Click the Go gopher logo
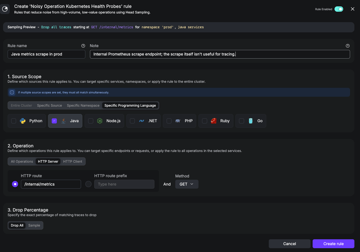360x252 pixels. pyautogui.click(x=251, y=121)
